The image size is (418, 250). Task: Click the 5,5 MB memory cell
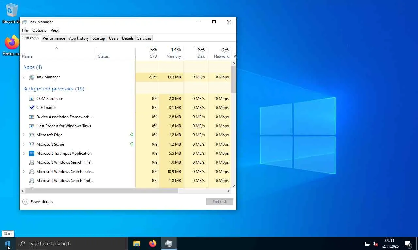coord(171,153)
